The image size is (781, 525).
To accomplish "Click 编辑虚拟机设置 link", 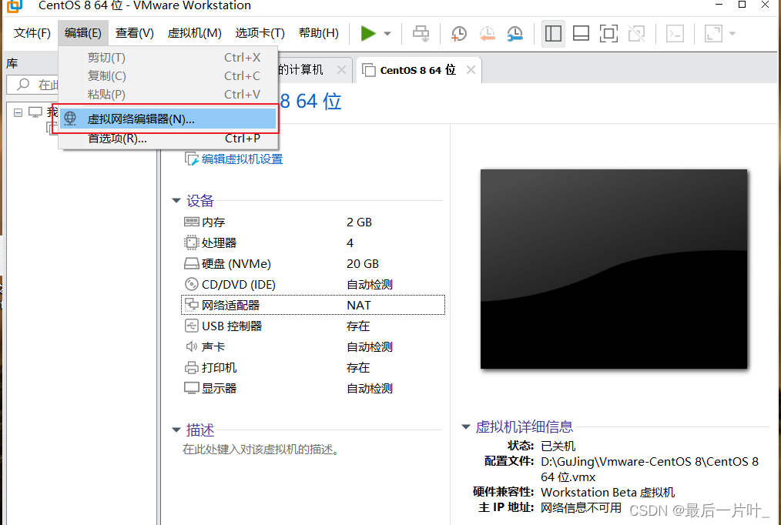I will coord(242,159).
